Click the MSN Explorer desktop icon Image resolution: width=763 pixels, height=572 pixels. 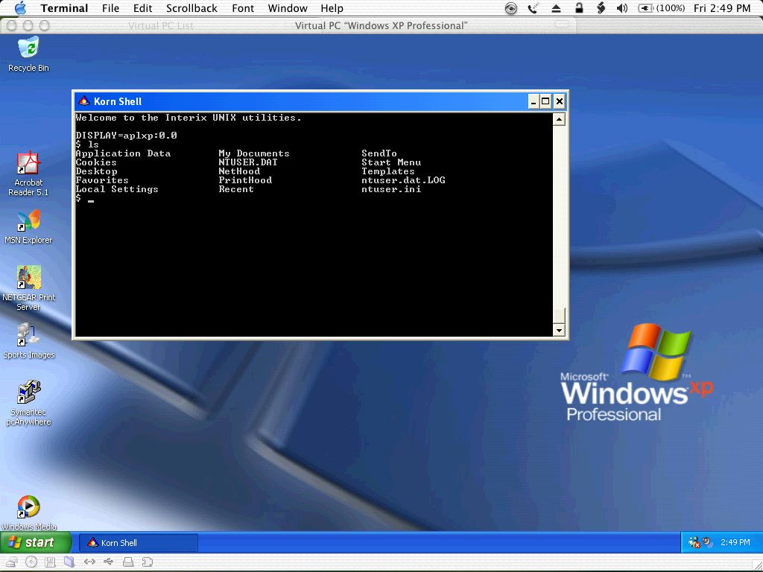(28, 221)
